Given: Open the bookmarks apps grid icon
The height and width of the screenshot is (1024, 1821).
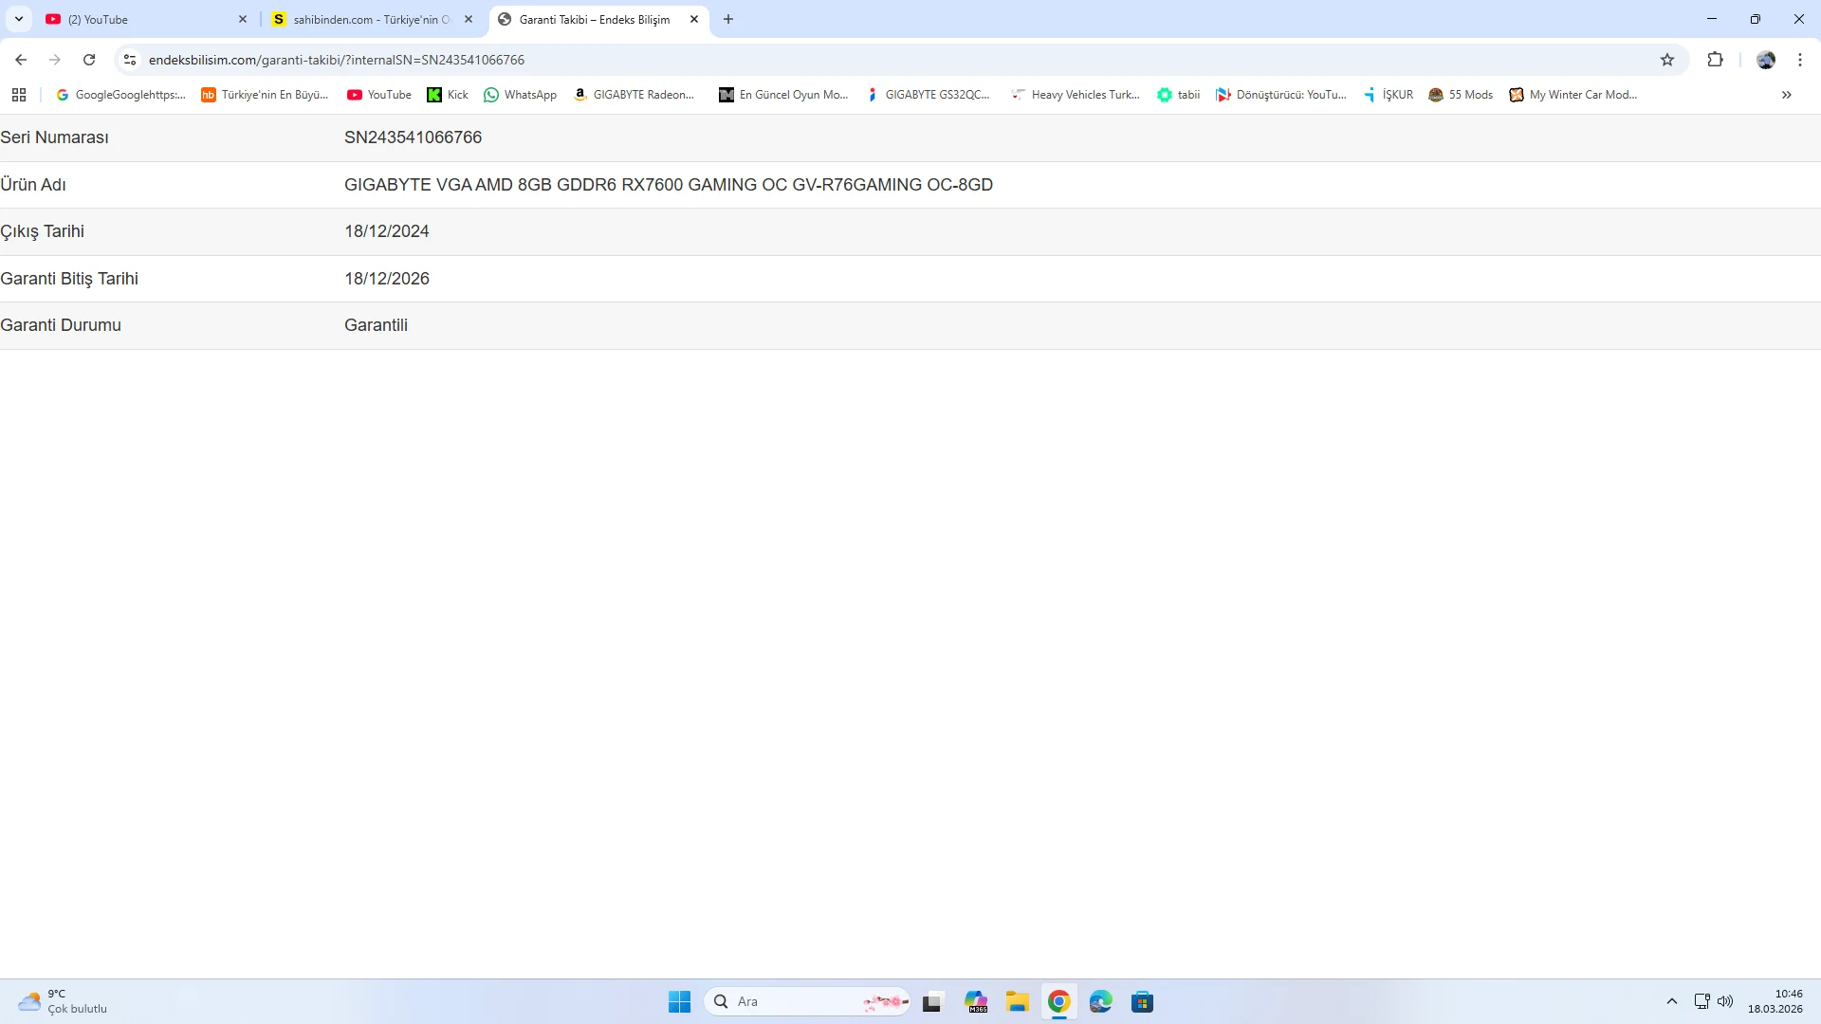Looking at the screenshot, I should (19, 95).
